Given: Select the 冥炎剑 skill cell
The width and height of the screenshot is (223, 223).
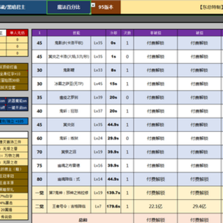Looking at the screenshot, I should [69, 125].
